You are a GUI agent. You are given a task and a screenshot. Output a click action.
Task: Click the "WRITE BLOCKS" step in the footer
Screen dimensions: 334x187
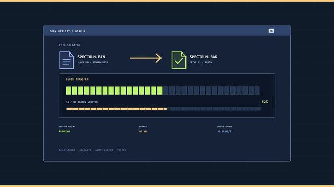104,150
